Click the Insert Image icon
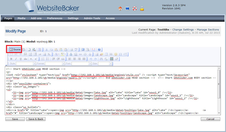This screenshot has height=132, width=226. point(97,54)
